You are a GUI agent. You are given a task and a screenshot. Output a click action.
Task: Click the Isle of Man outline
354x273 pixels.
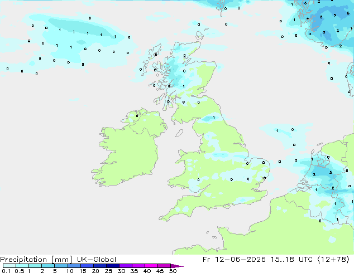pyautogui.click(x=179, y=133)
